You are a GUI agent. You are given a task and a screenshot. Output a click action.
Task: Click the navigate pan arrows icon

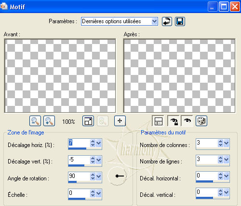tap(120, 121)
